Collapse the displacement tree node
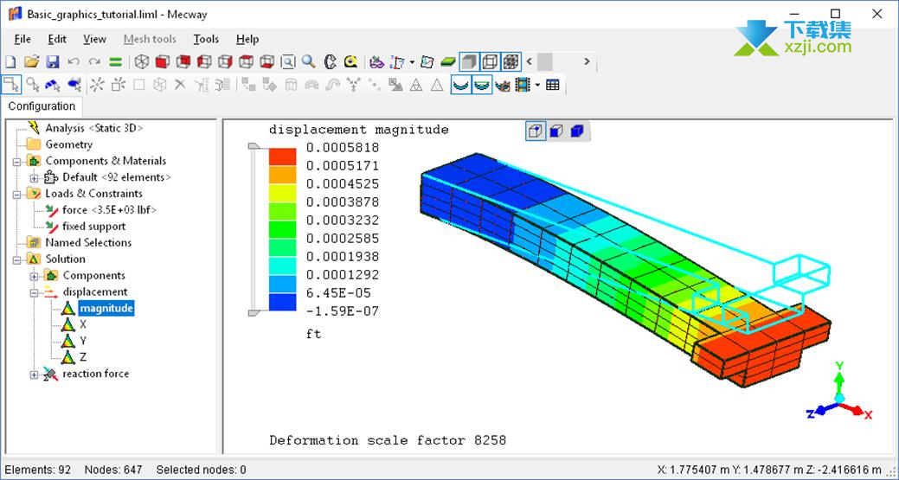899x480 pixels. coord(35,292)
